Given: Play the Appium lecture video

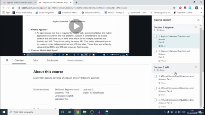Looking at the screenshot, I should [76, 26].
